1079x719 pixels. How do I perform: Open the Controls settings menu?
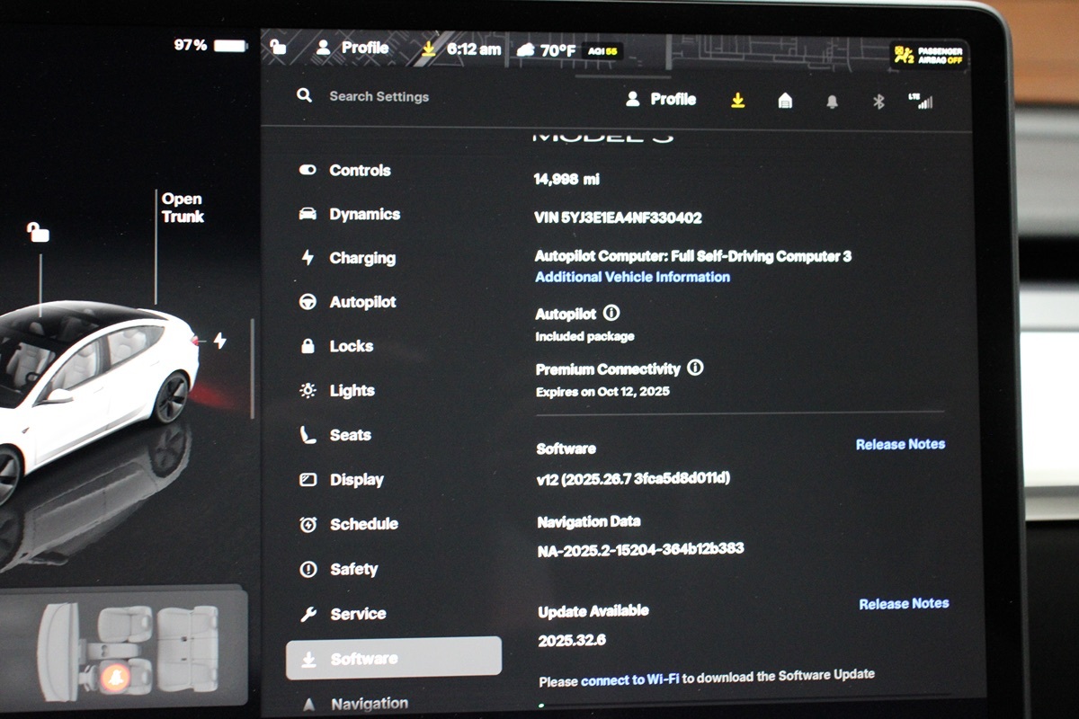pyautogui.click(x=359, y=170)
